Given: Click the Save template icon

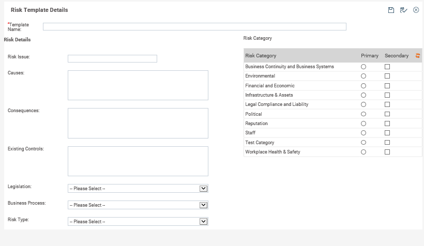Looking at the screenshot, I should point(391,10).
